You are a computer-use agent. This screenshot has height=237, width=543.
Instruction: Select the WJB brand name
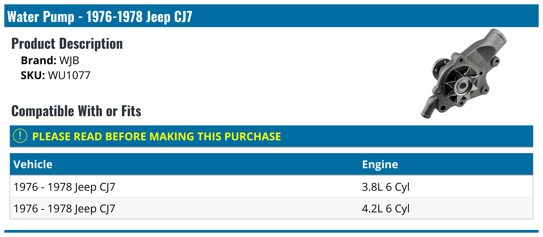[69, 60]
